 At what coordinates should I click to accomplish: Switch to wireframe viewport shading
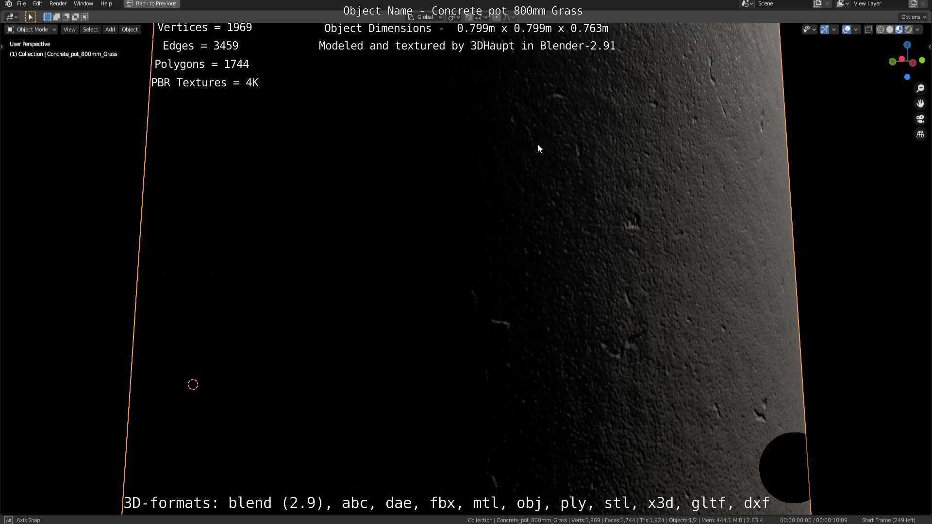coord(880,30)
